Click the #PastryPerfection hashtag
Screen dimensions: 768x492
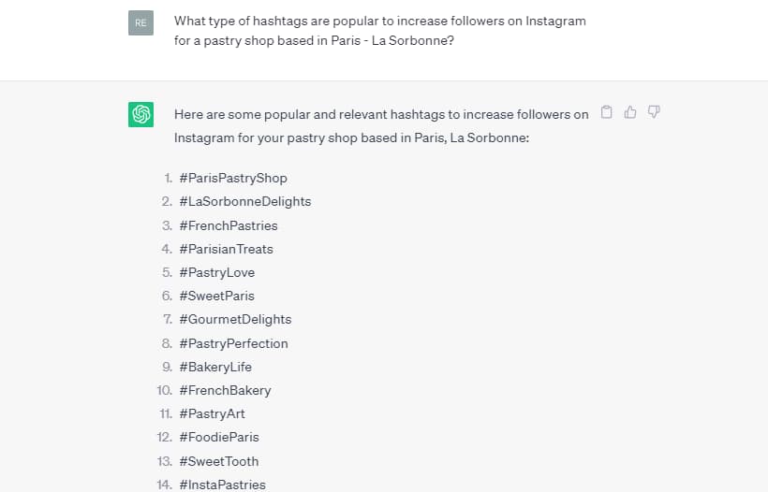click(233, 343)
